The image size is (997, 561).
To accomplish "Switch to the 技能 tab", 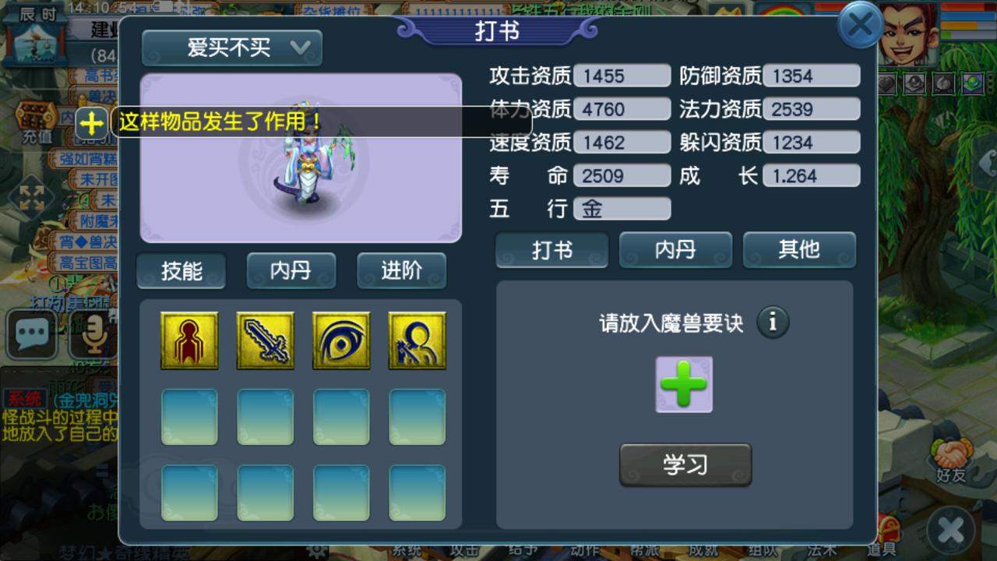I will point(181,270).
